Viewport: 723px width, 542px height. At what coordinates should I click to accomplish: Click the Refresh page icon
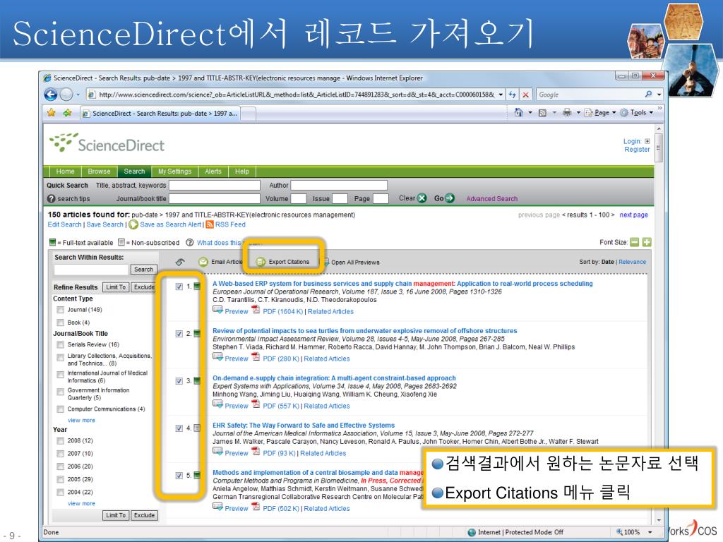513,95
